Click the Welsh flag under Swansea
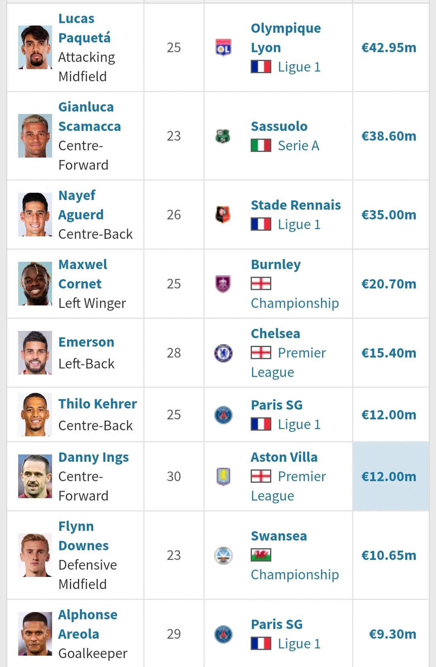This screenshot has width=436, height=667. coord(261,555)
